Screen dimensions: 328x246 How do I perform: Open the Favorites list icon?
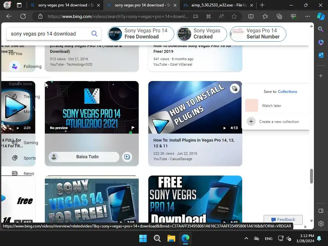click(265, 16)
